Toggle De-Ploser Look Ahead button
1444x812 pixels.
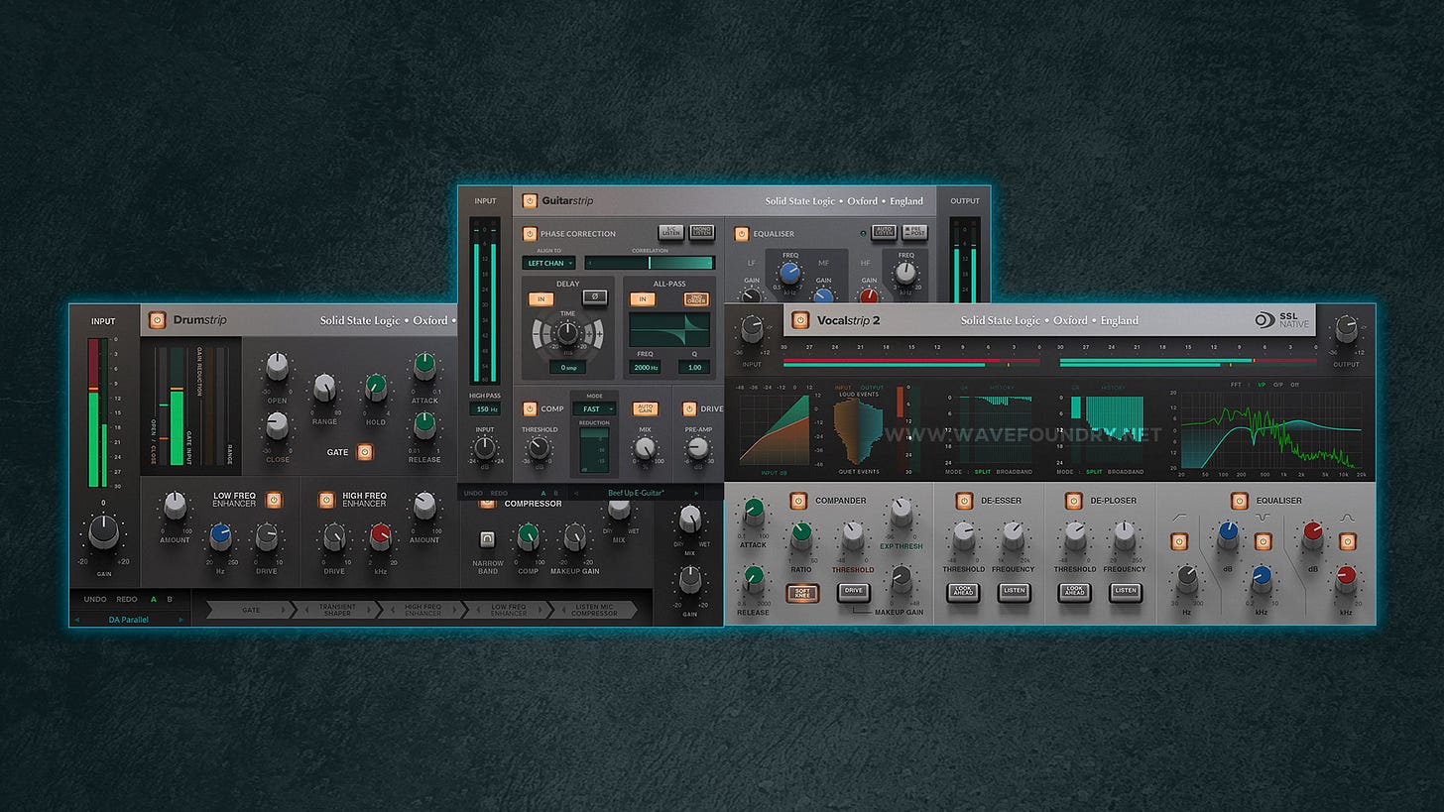pos(1075,593)
